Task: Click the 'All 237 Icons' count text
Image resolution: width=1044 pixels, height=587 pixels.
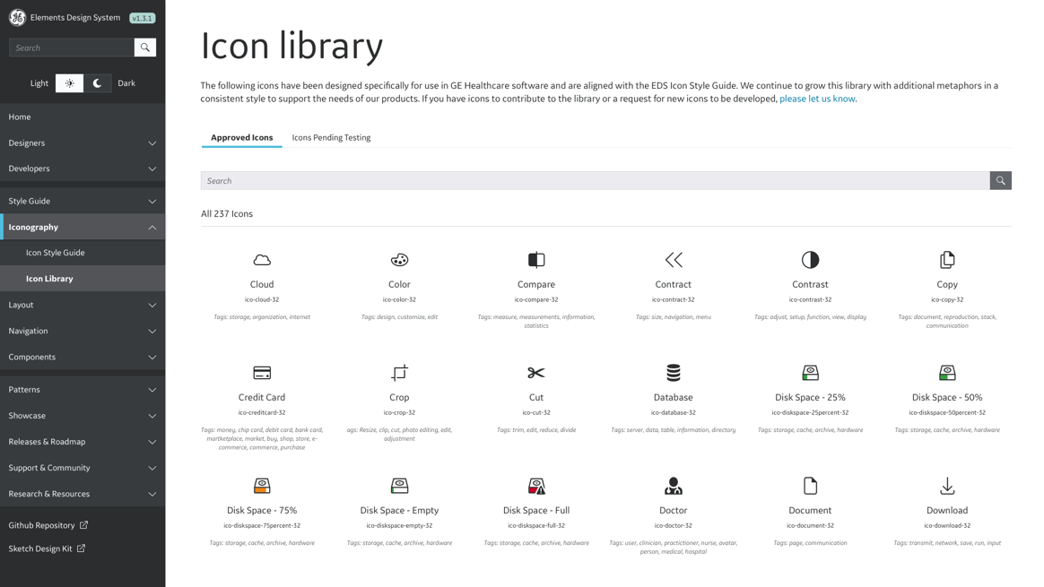Action: (x=227, y=213)
